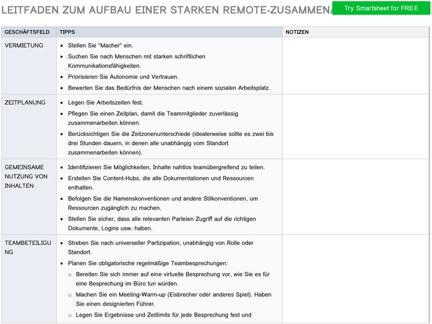Click tip 'Stellen Sie sicher, dass alle relevanten Parteien'
The image size is (432, 324).
(162, 224)
